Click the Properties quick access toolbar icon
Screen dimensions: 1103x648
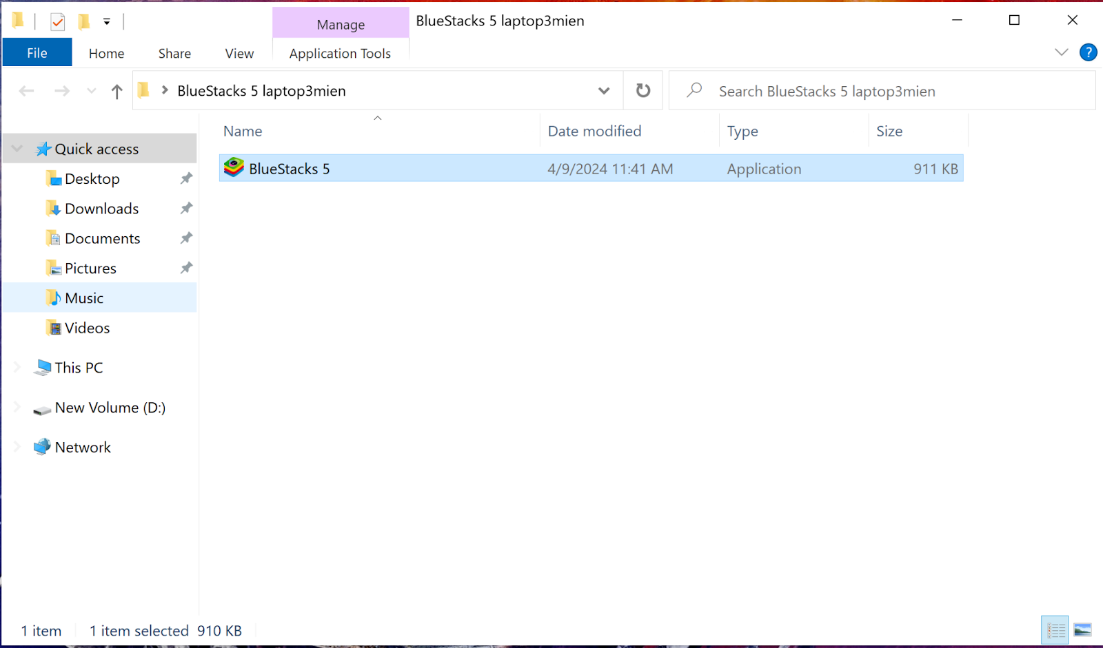coord(58,22)
